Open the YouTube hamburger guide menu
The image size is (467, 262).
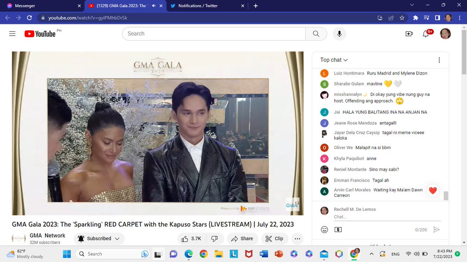click(12, 34)
